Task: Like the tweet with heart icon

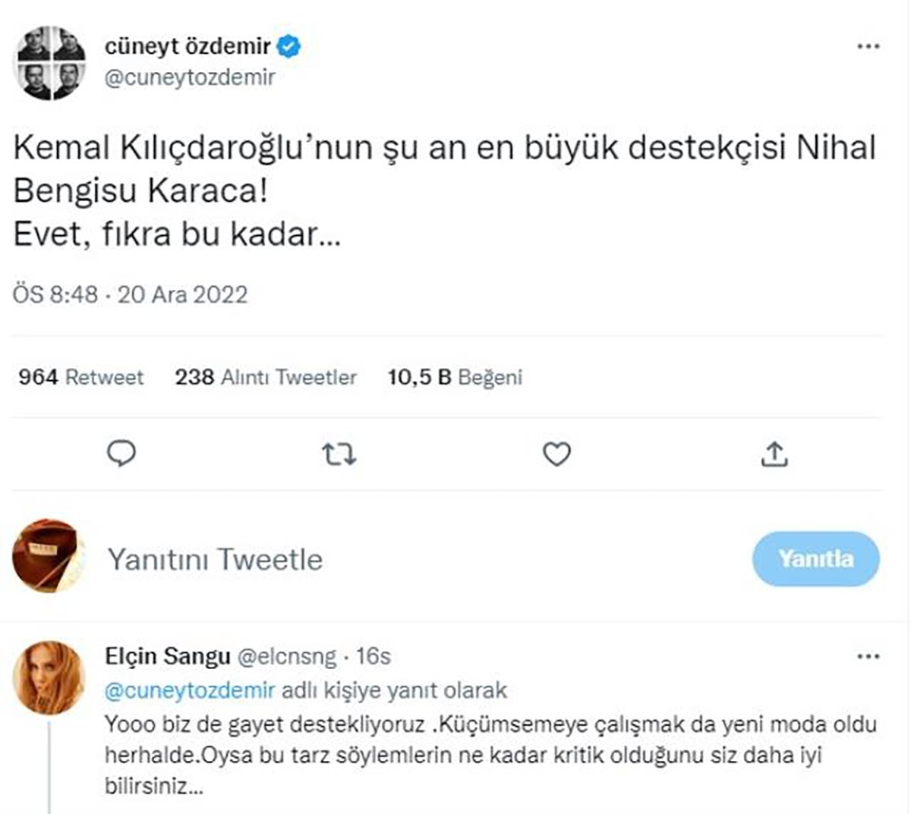Action: point(556,454)
